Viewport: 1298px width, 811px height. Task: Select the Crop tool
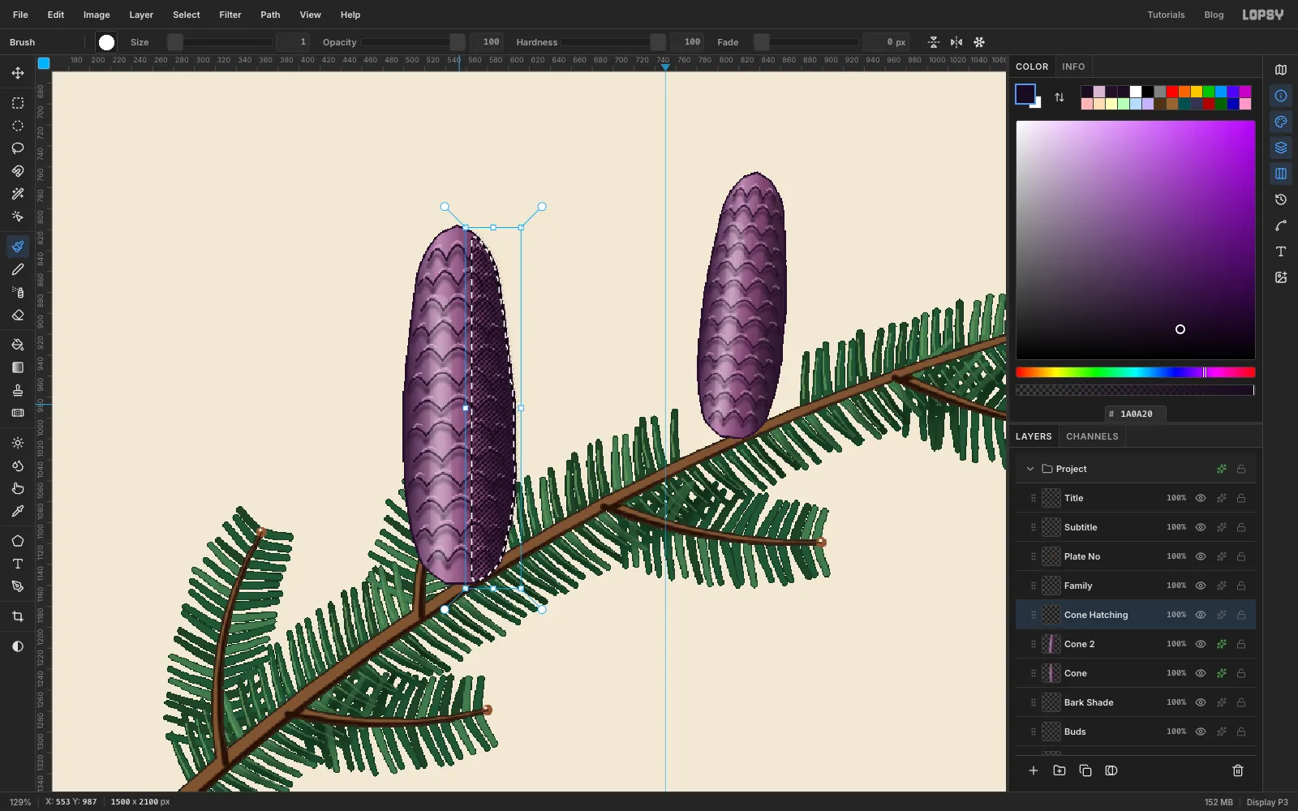(18, 616)
